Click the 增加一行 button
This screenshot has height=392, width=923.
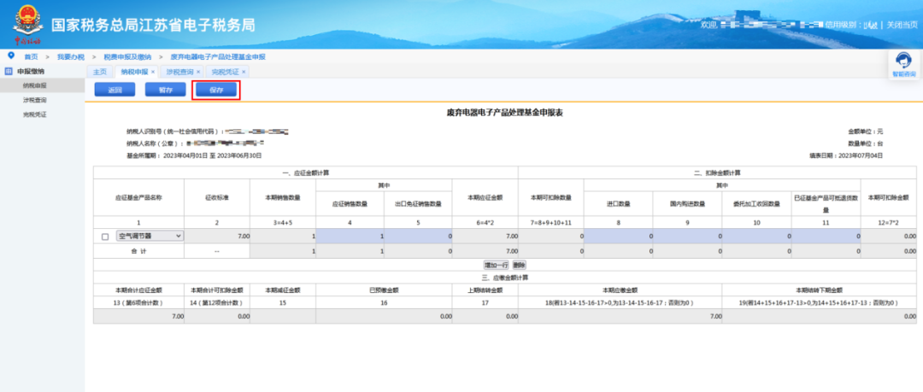497,265
